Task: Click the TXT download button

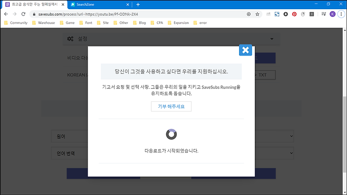Action: (265, 75)
